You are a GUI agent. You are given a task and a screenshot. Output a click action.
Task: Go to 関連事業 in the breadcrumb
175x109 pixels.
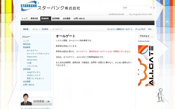pyautogui.click(x=45, y=29)
